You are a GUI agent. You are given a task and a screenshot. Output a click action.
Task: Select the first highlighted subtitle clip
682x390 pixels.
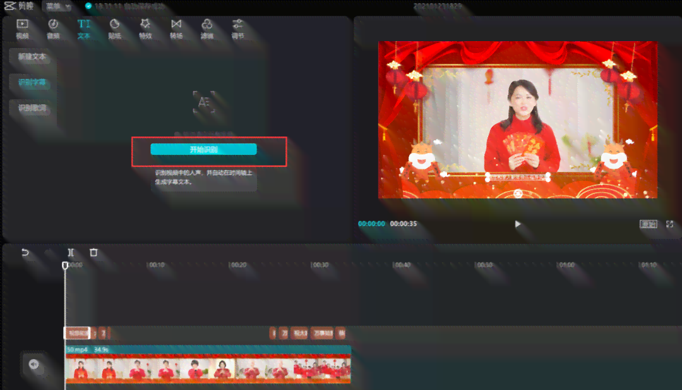(x=78, y=333)
